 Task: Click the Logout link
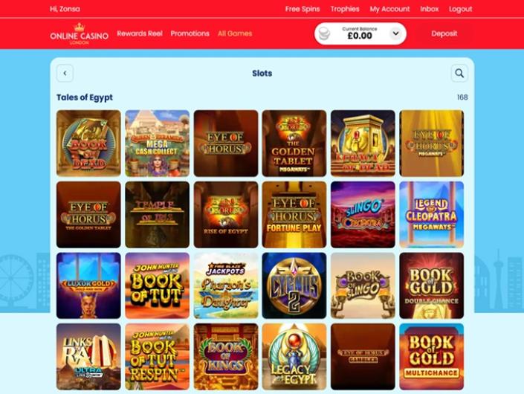[461, 9]
